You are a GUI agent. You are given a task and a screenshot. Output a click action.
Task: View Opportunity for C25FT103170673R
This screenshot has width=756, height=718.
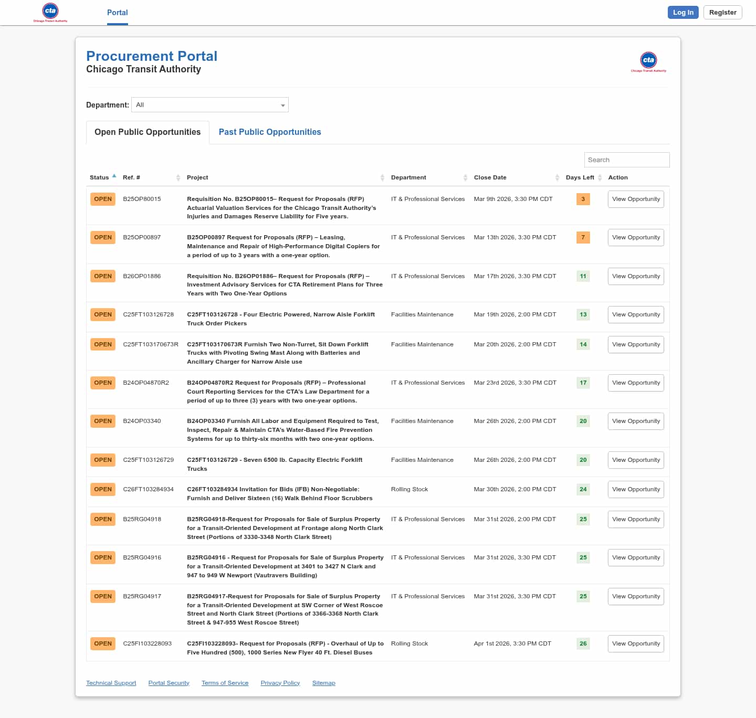coord(636,345)
